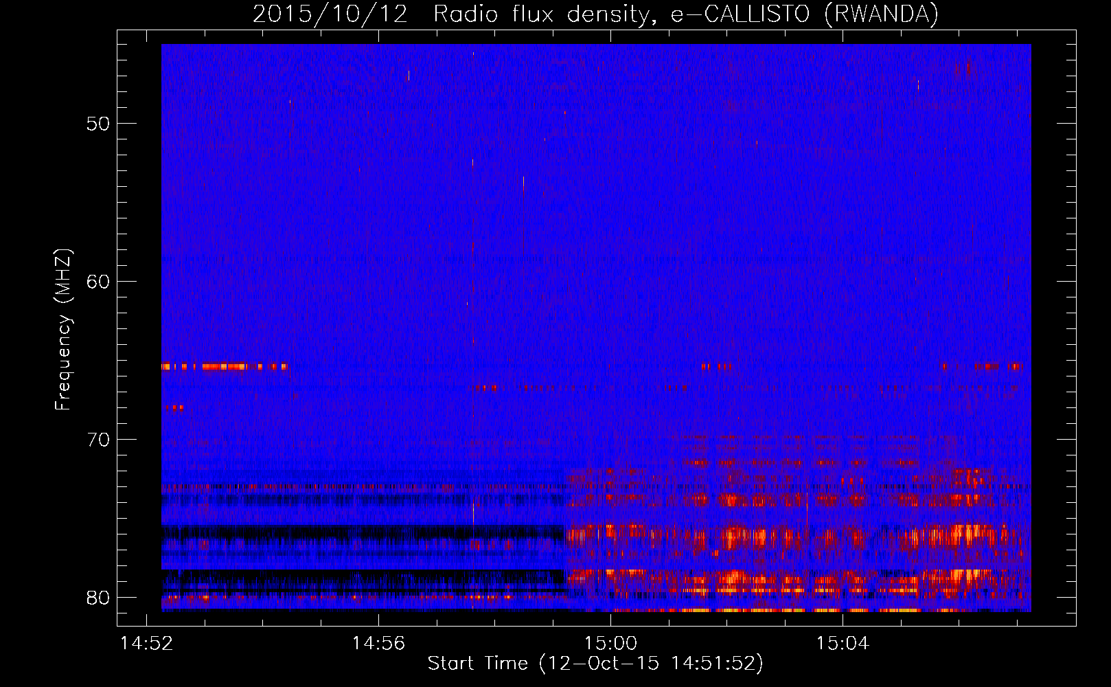Click the 15:00 time tick label
This screenshot has width=1111, height=687.
click(x=611, y=644)
